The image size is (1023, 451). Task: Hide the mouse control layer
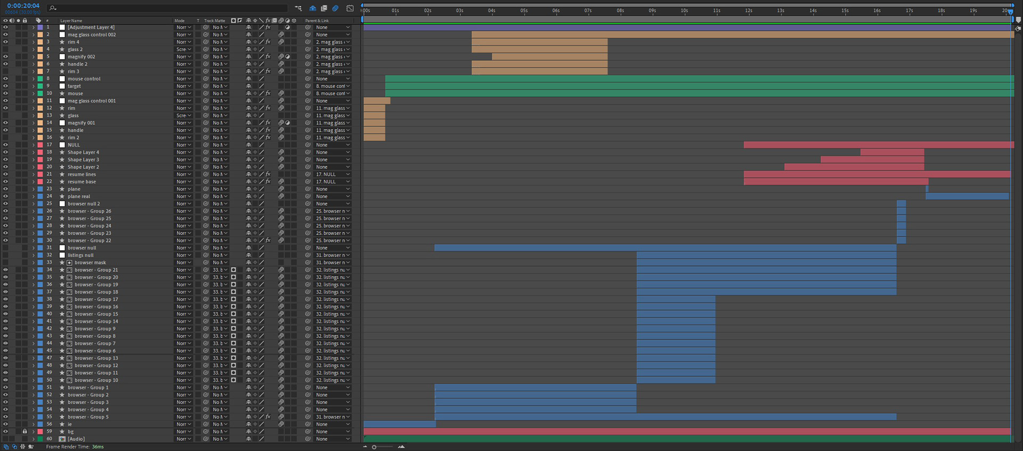click(x=5, y=78)
